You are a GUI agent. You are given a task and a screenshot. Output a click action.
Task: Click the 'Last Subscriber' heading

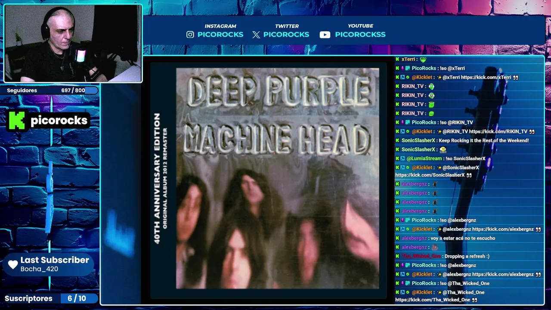tap(55, 260)
